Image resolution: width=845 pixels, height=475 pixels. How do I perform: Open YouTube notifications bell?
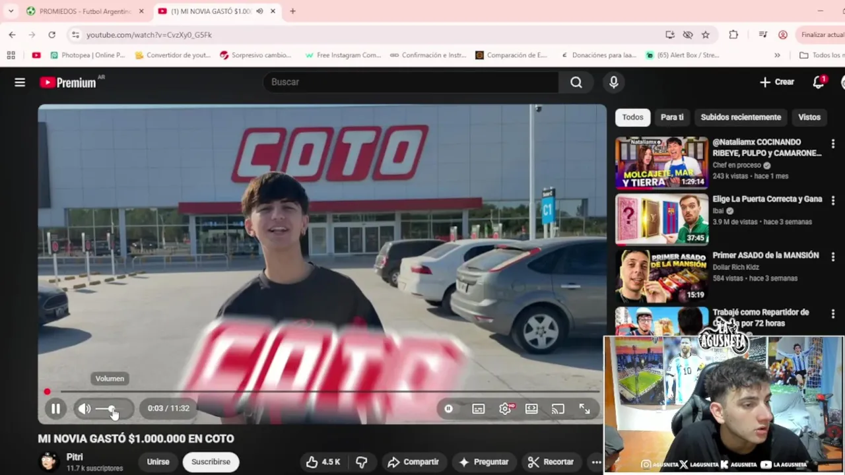(819, 82)
